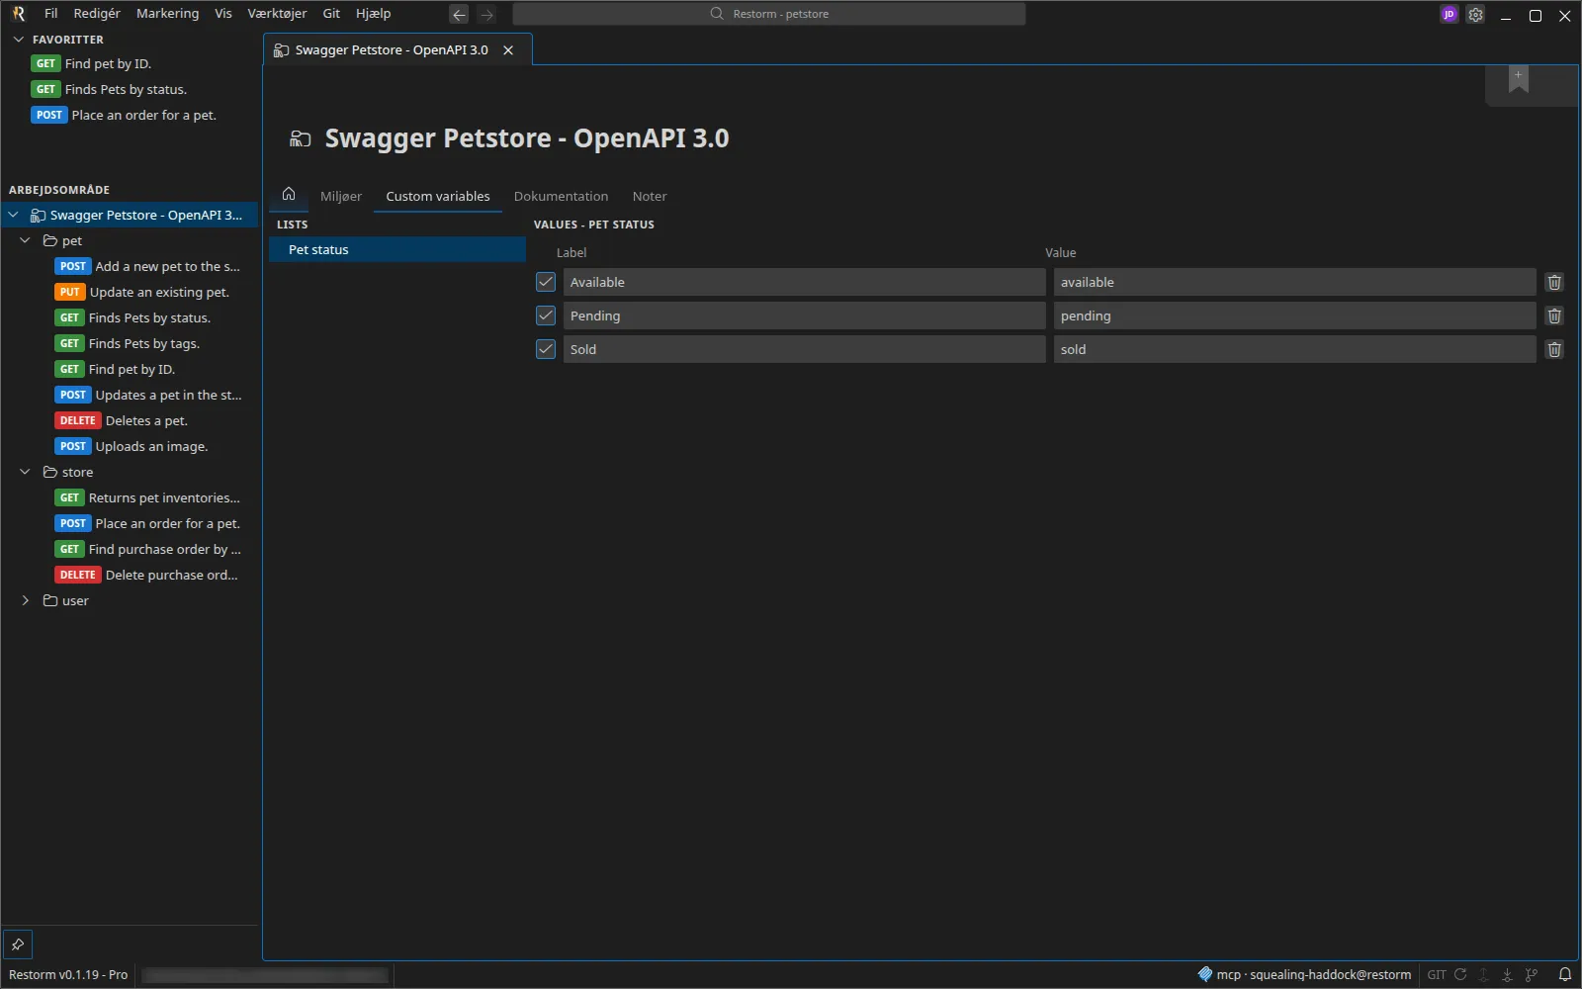Switch to the Miljøer tab
This screenshot has width=1582, height=989.
341,196
